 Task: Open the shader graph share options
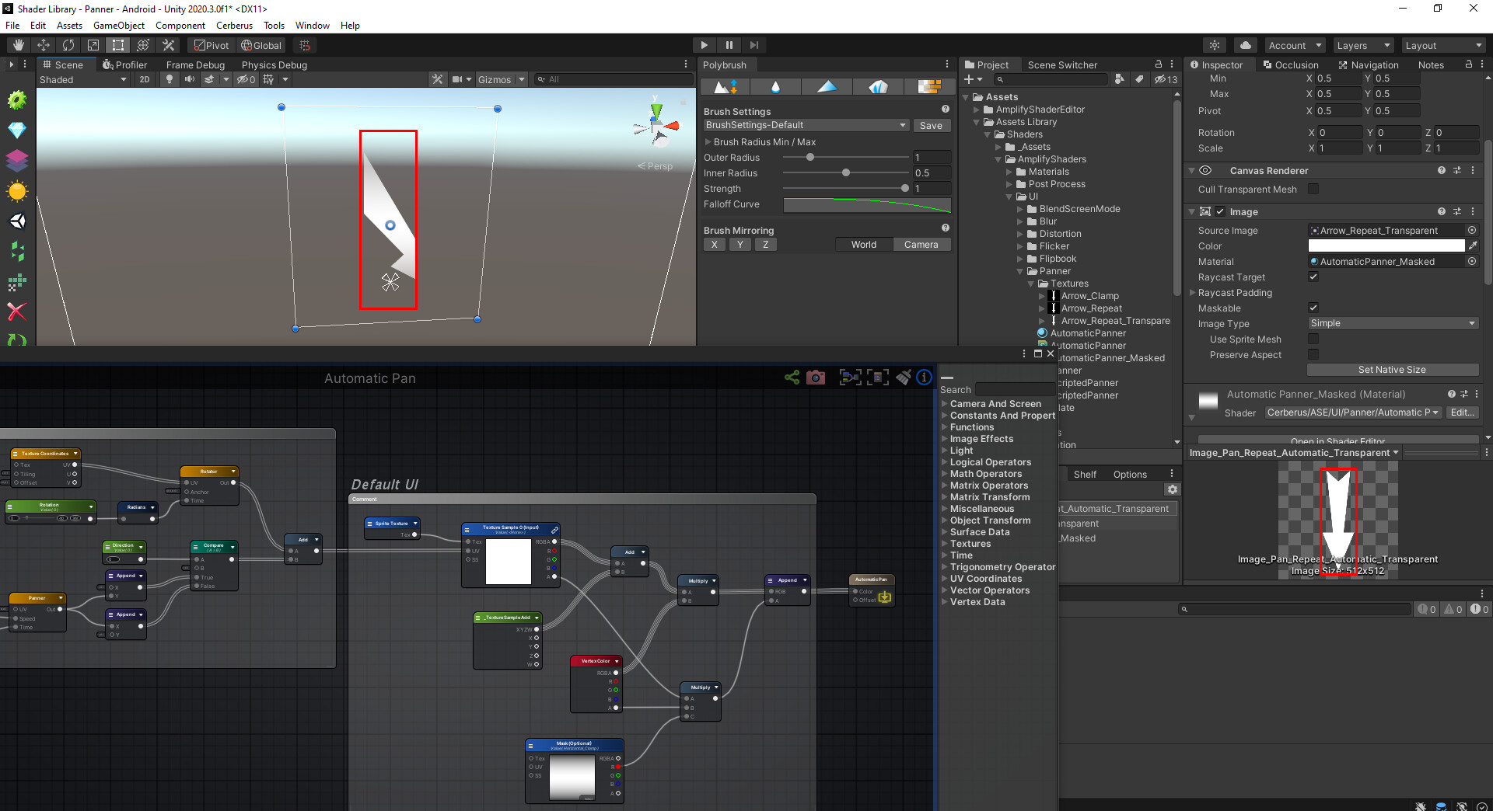(x=792, y=378)
